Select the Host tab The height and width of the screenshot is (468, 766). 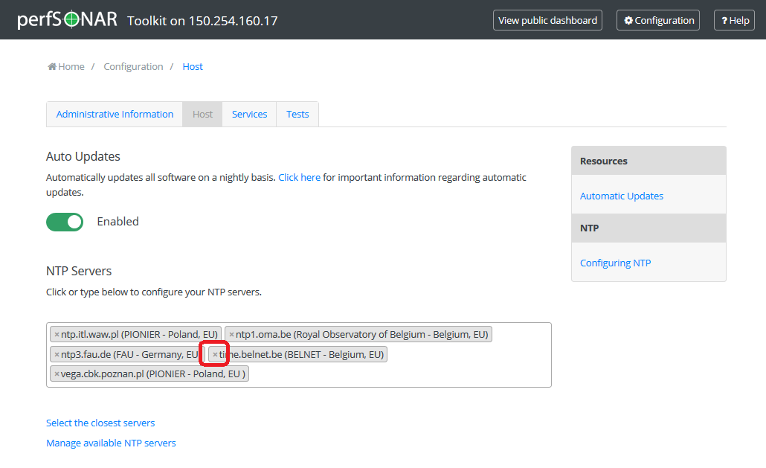[x=202, y=115]
